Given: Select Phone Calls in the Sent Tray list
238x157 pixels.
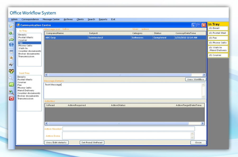Looking at the screenshot, I should 24,88.
